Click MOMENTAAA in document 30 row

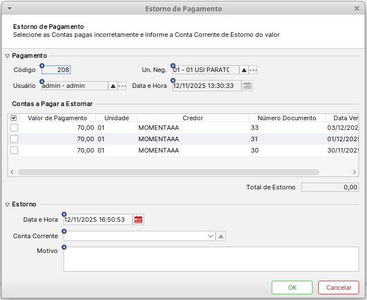158,150
